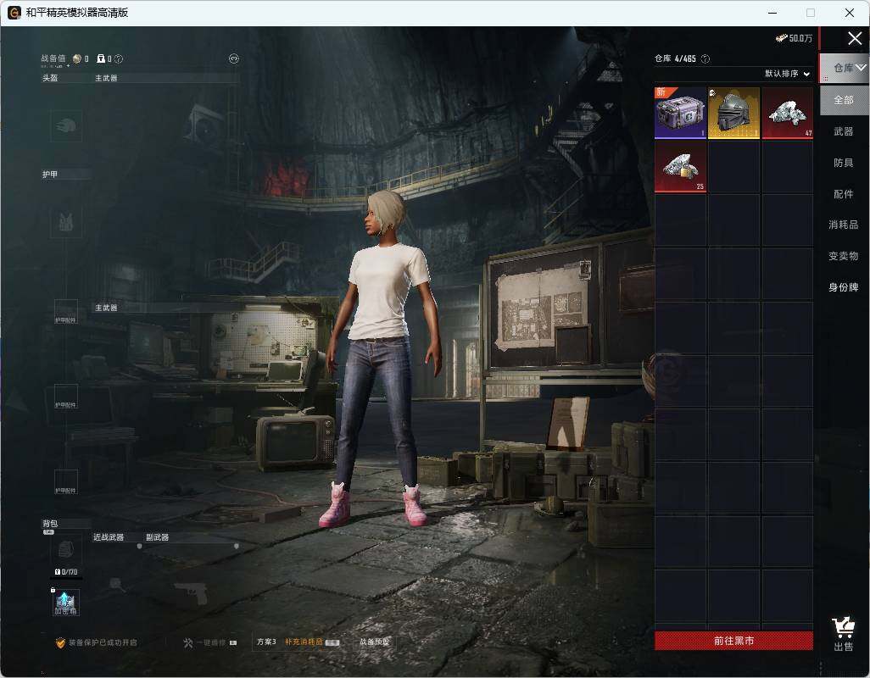The width and height of the screenshot is (870, 678).
Task: Minimize the 和平精英模拟器高清版 window
Action: 772,13
